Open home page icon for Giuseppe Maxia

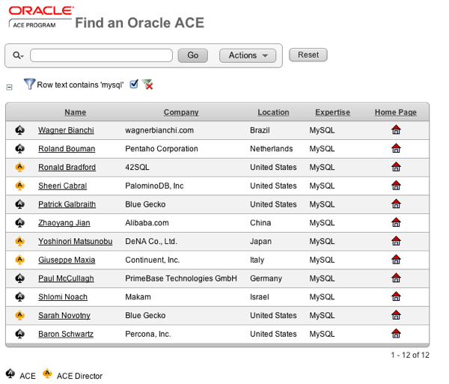click(x=396, y=260)
